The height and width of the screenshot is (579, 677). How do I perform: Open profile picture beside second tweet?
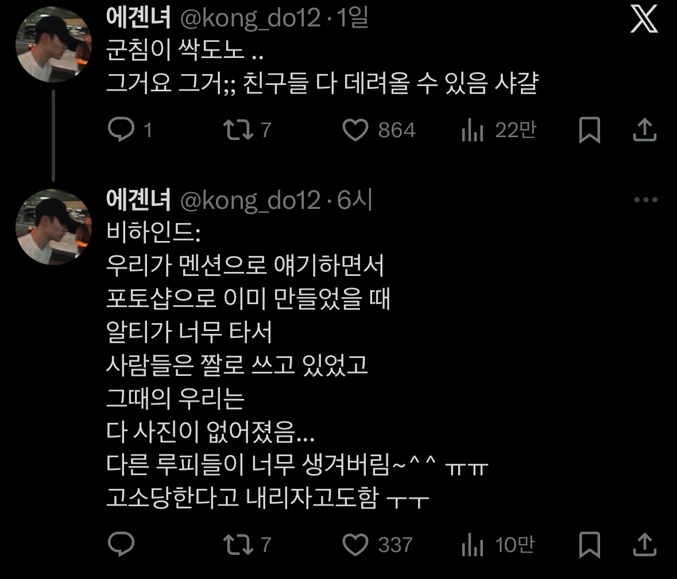(x=53, y=227)
